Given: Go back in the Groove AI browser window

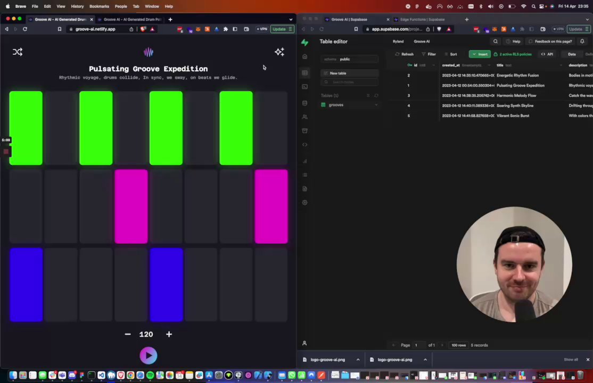Looking at the screenshot, I should 6,29.
